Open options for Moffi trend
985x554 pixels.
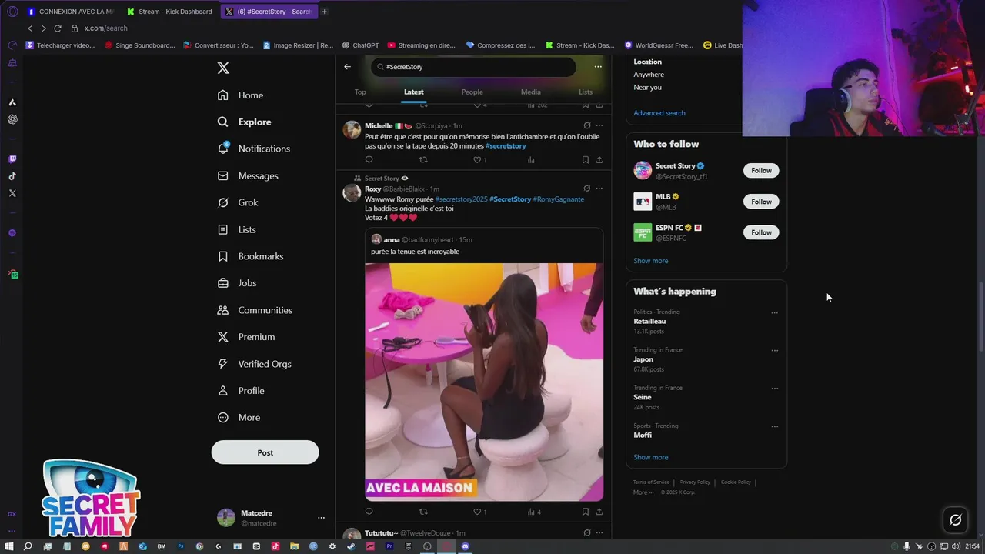tap(774, 426)
